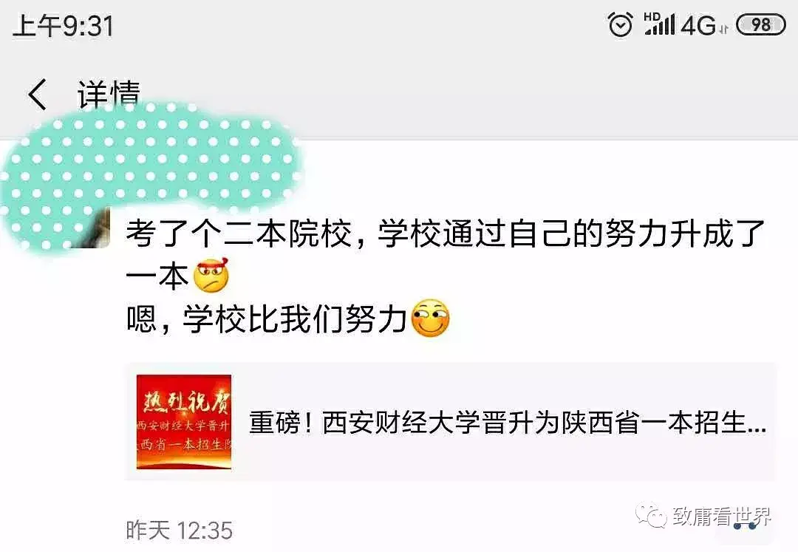Tap the 详情 page title
Image resolution: width=798 pixels, height=552 pixels.
tap(109, 94)
